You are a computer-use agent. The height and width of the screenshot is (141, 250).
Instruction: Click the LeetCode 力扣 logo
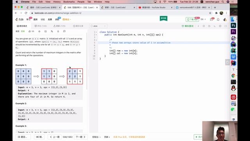click(x=20, y=20)
